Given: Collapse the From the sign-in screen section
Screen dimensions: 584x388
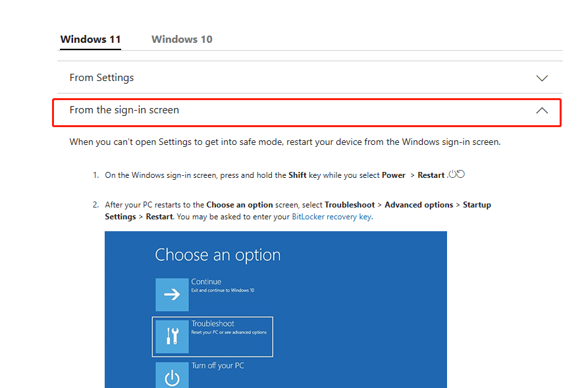Looking at the screenshot, I should [x=307, y=113].
